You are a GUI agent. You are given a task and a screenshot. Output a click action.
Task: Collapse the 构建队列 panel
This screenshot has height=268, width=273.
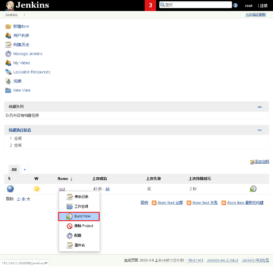(260, 107)
